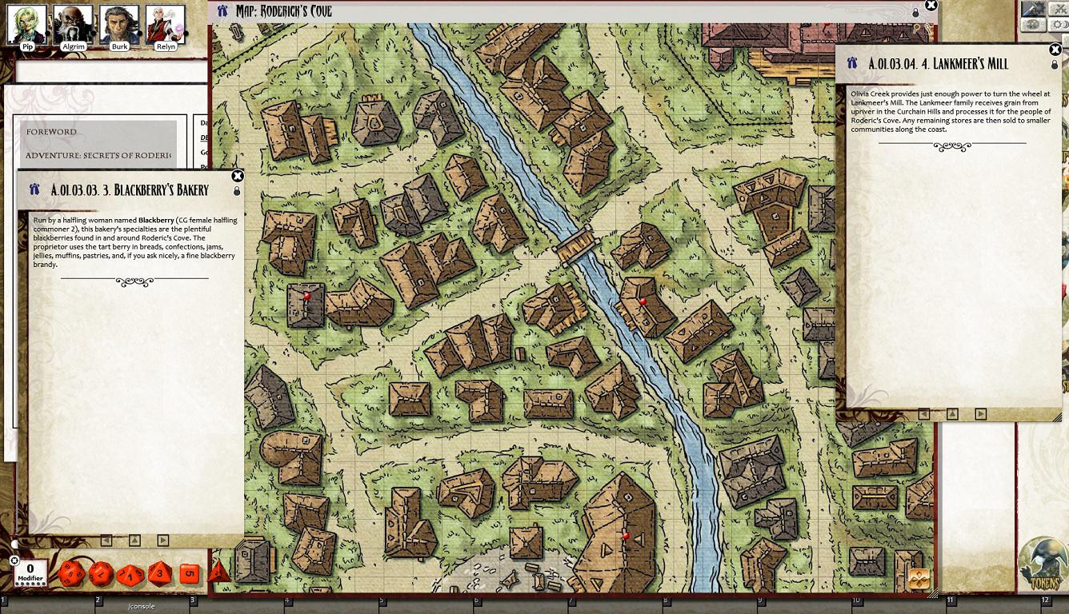Click the back arrow in Blackberry's Bakery window

tap(106, 540)
